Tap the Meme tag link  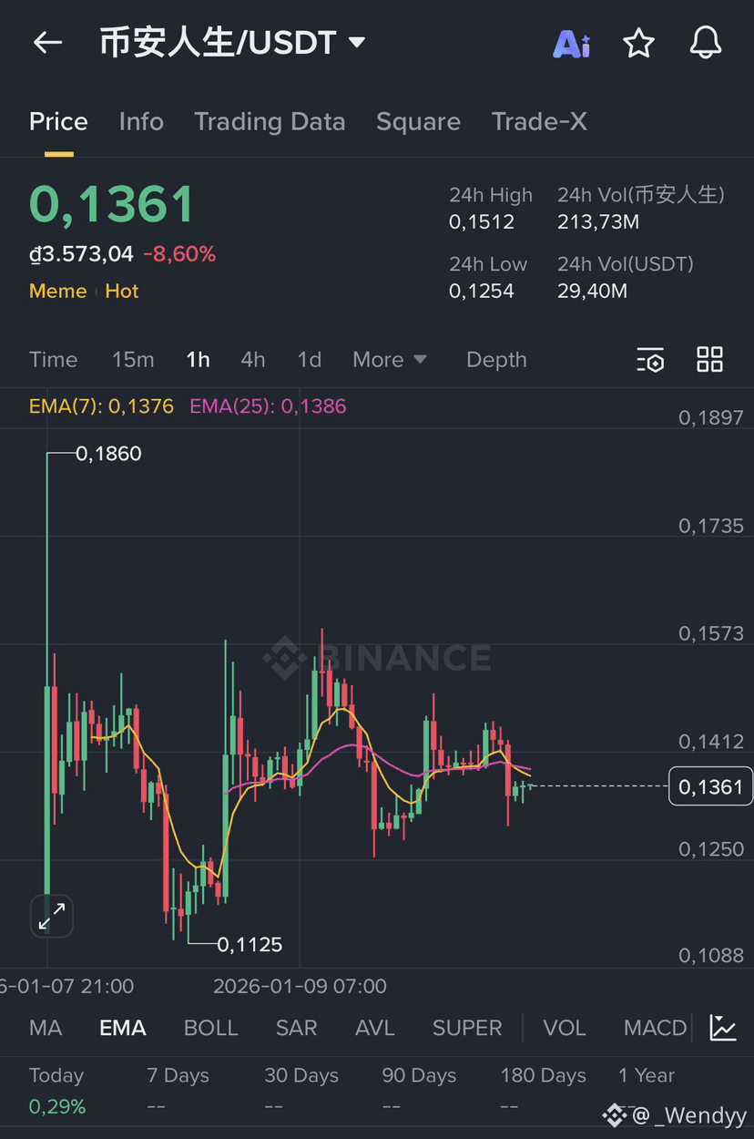point(57,292)
